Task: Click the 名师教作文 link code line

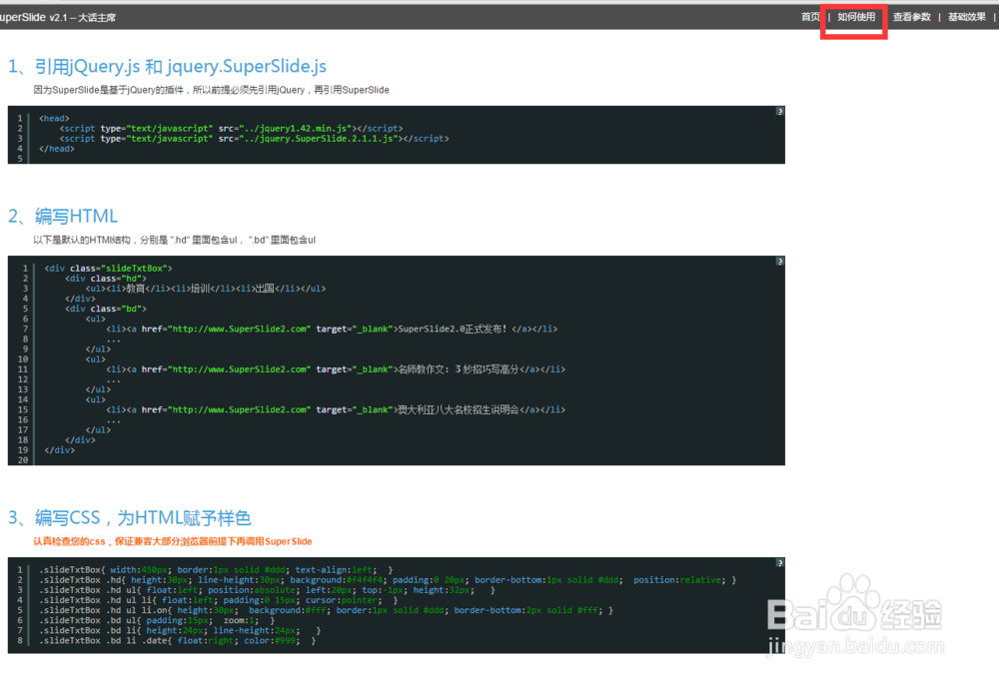Action: coord(336,369)
